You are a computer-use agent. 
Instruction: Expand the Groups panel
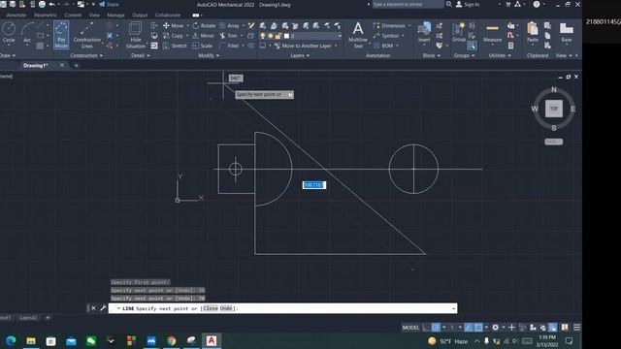(x=464, y=56)
